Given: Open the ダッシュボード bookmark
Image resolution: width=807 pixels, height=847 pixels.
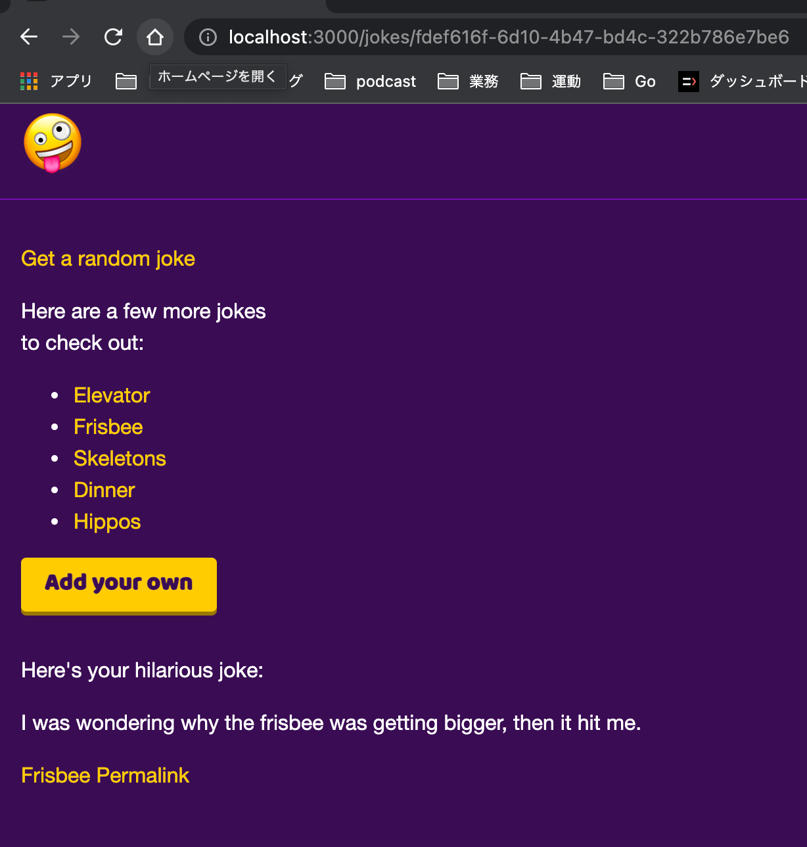Looking at the screenshot, I should (743, 82).
